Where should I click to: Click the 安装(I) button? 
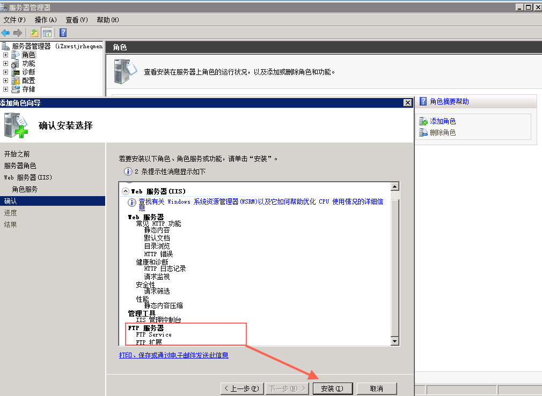pyautogui.click(x=332, y=388)
